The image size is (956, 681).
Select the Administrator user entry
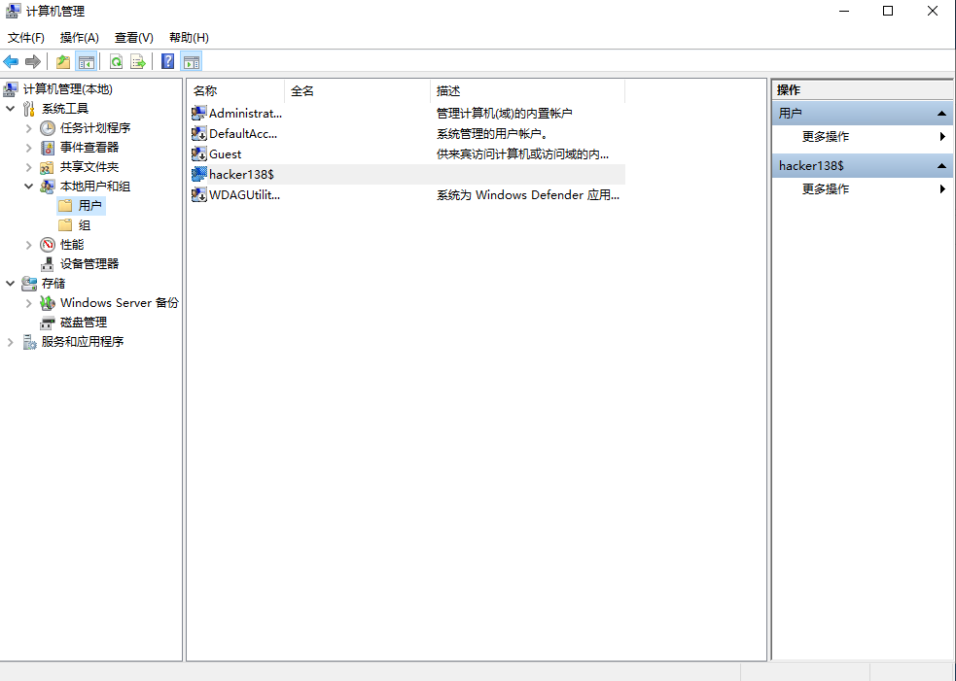click(x=244, y=114)
